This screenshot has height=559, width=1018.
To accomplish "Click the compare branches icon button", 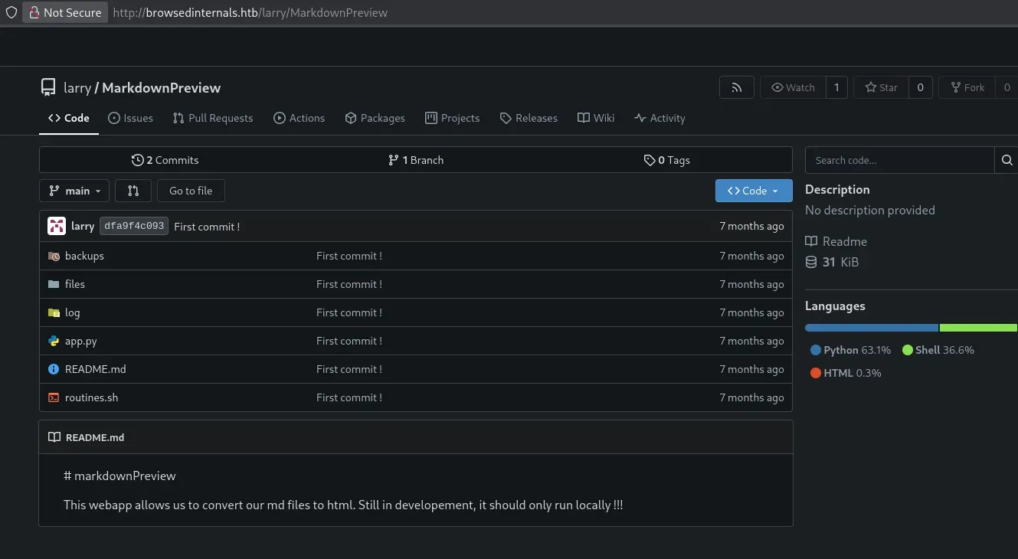I will [133, 191].
